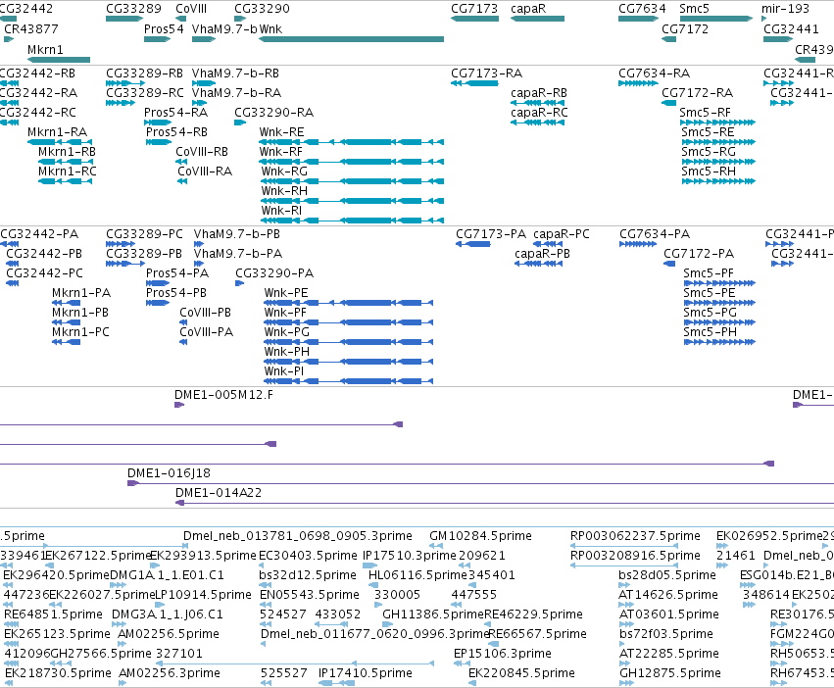This screenshot has width=834, height=688.
Task: Click the IP17510.3prime label
Action: [x=410, y=556]
